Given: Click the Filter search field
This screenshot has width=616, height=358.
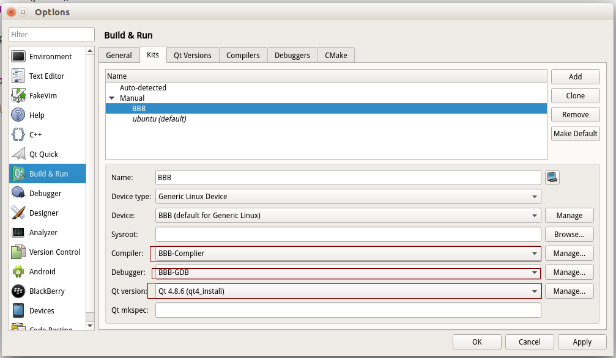Looking at the screenshot, I should click(x=51, y=35).
